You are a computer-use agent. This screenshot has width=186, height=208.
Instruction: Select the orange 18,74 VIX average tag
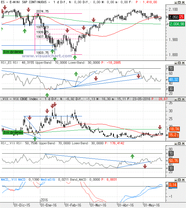tap(174, 129)
